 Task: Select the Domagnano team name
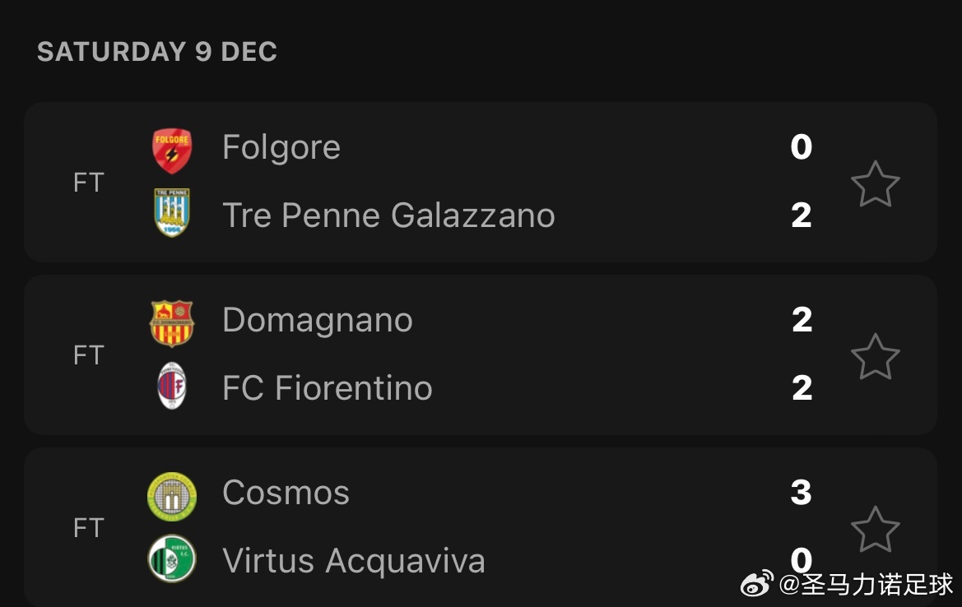pos(318,321)
